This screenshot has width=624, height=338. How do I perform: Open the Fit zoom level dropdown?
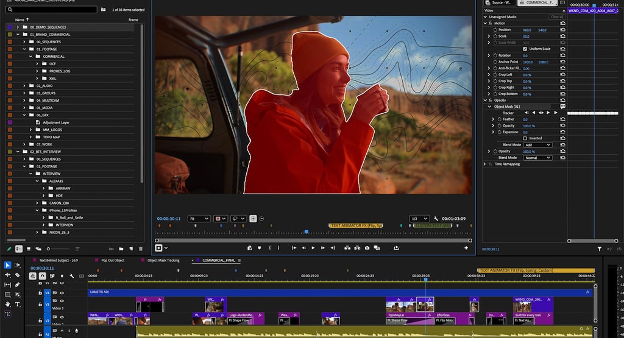[199, 219]
